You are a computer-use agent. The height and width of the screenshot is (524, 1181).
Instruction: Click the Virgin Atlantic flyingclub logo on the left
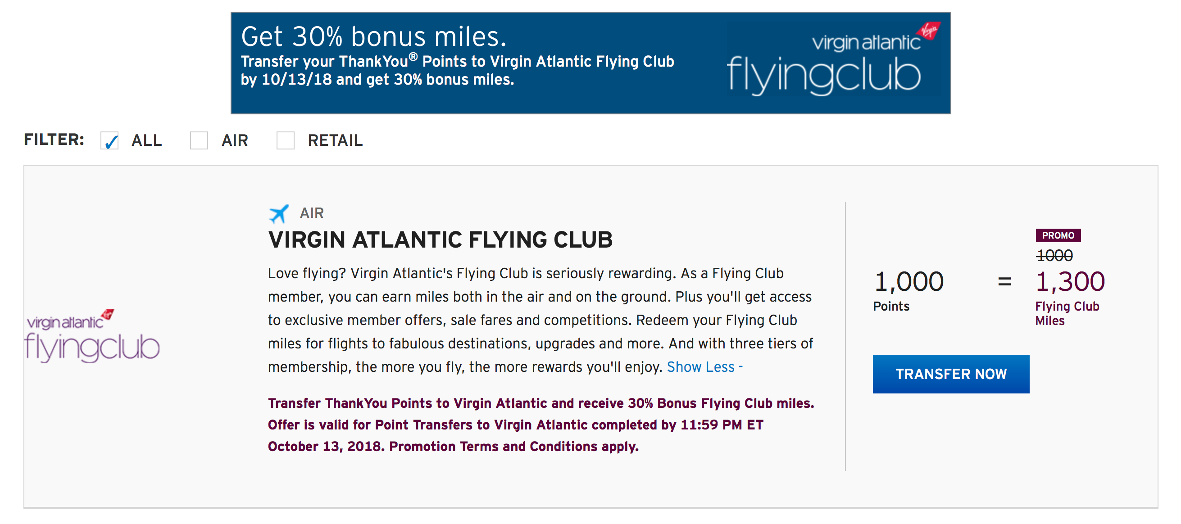coord(92,336)
